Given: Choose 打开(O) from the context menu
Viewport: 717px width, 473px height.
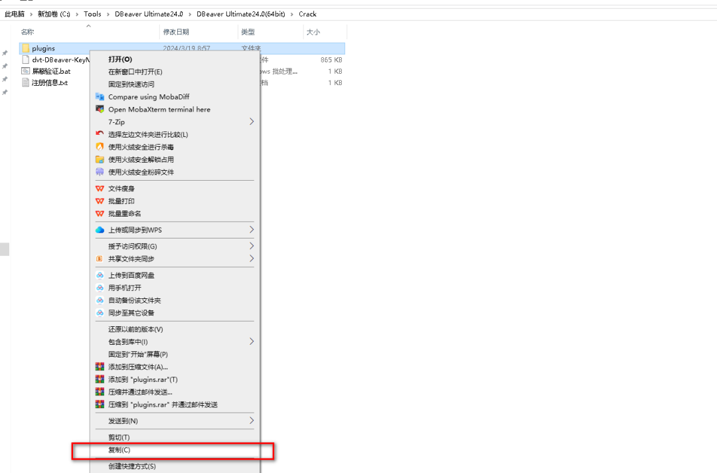Looking at the screenshot, I should point(174,60).
